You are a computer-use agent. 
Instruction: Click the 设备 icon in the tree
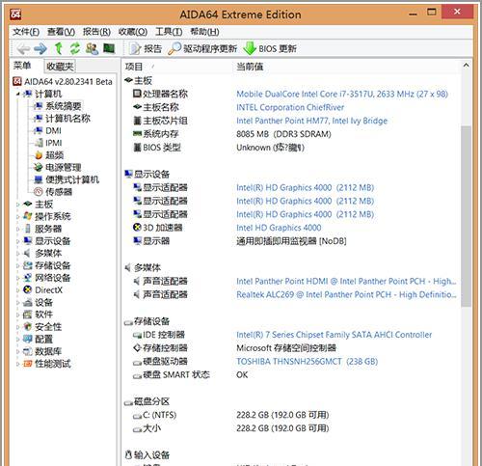click(x=28, y=302)
